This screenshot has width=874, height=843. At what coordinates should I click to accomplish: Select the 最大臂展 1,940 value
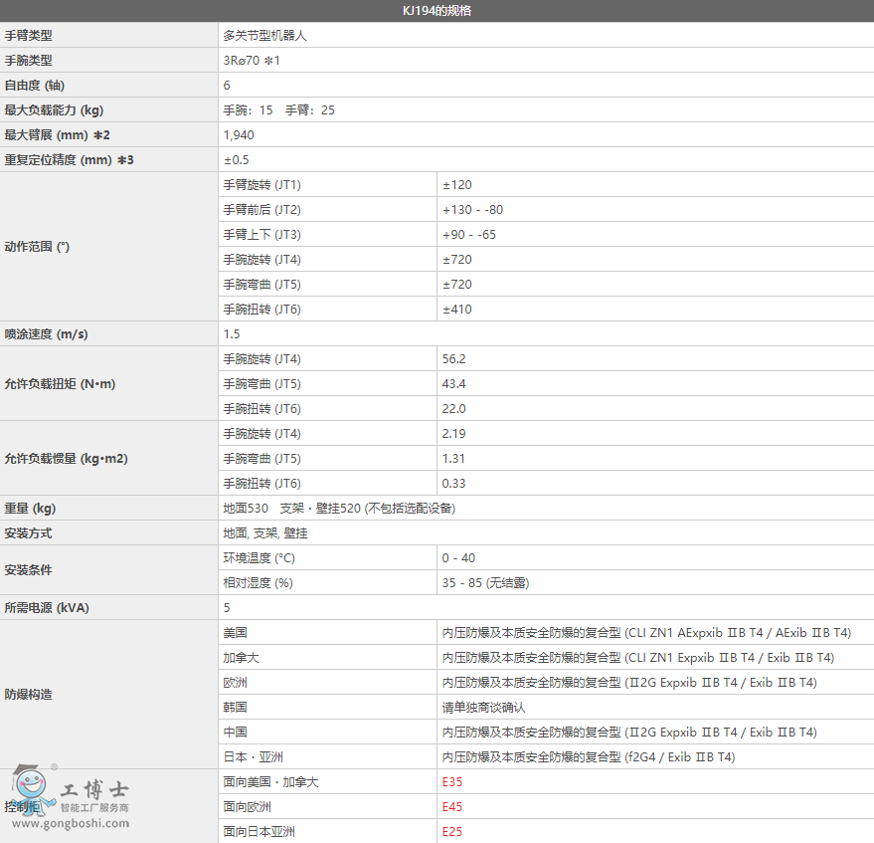(x=239, y=135)
